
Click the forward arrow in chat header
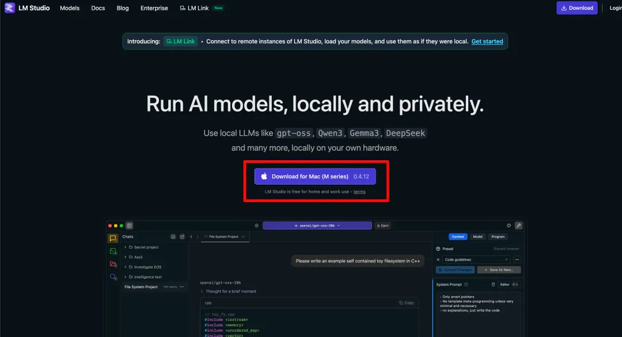[198, 237]
